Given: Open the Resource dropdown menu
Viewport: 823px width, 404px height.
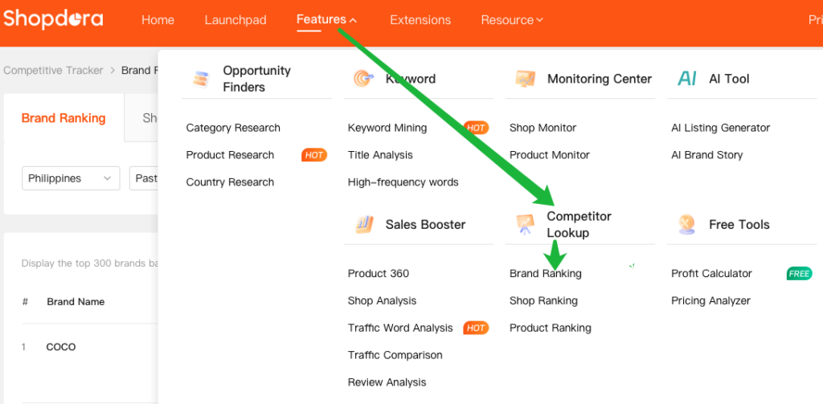Looking at the screenshot, I should [512, 20].
